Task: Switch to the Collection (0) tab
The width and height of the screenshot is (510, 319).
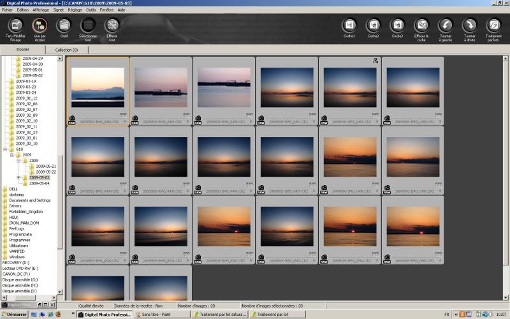Action: (x=67, y=50)
